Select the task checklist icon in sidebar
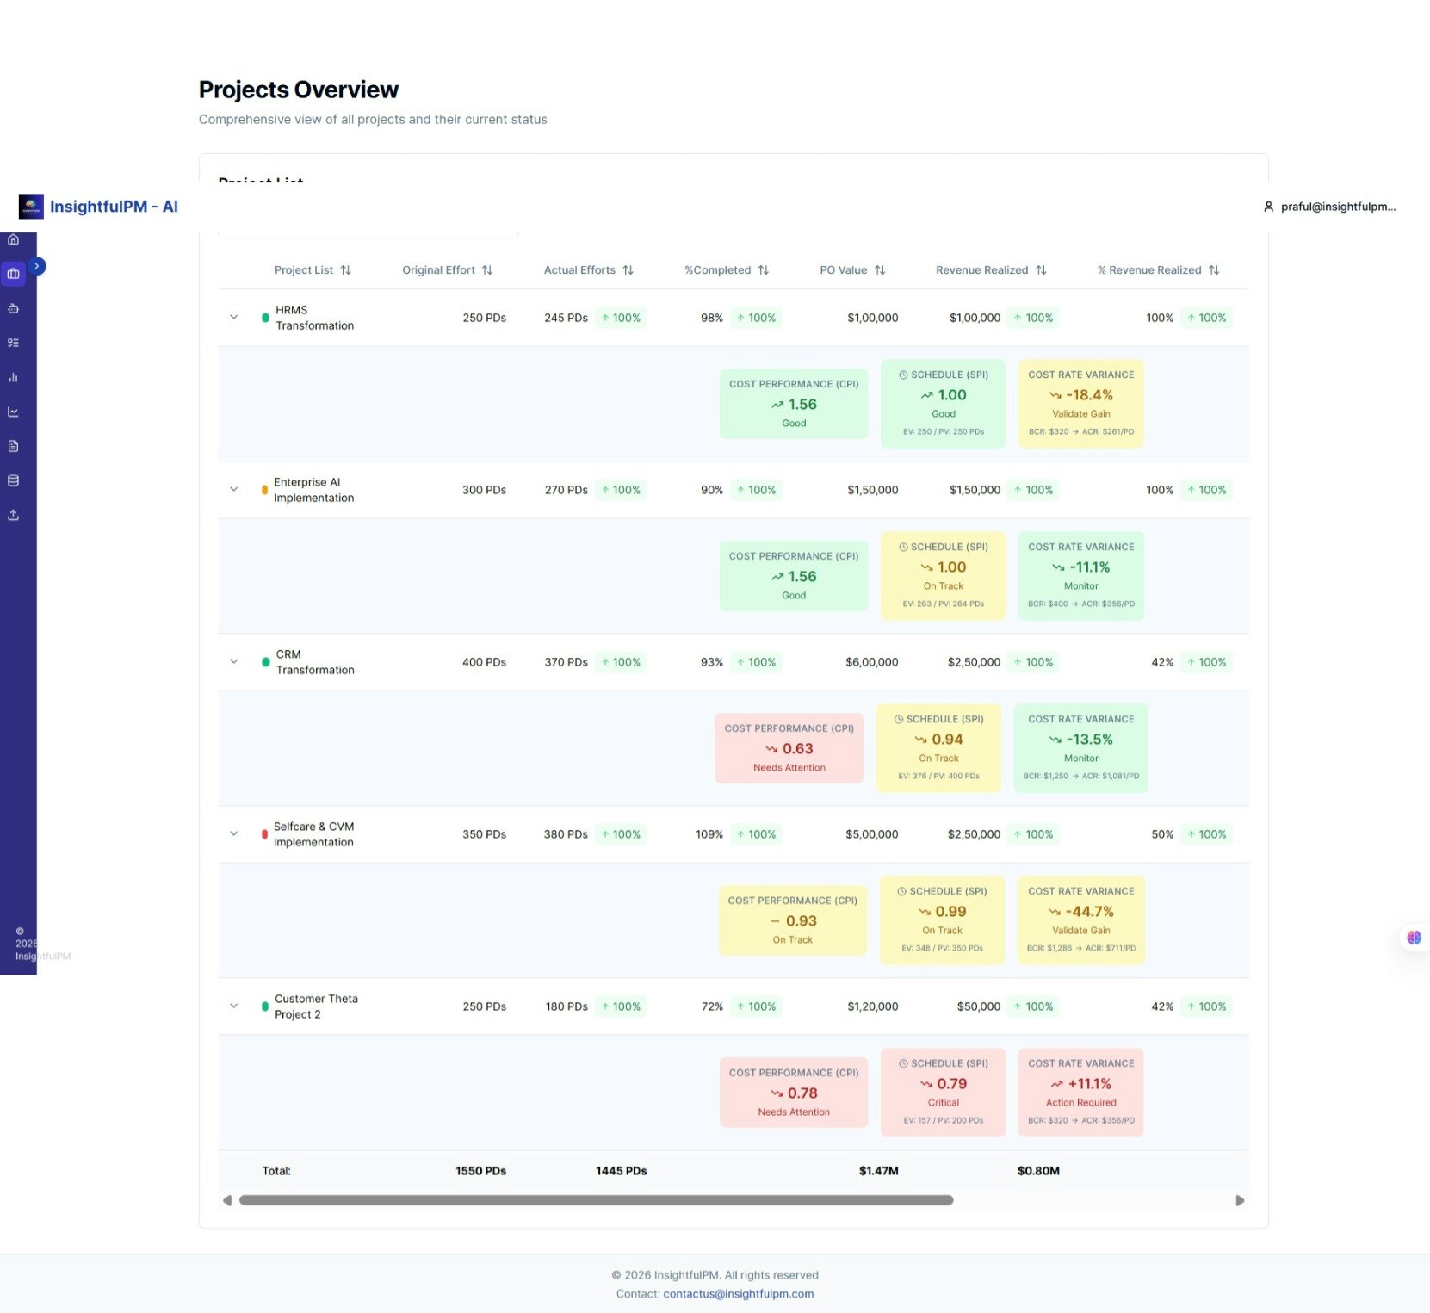 pos(14,342)
